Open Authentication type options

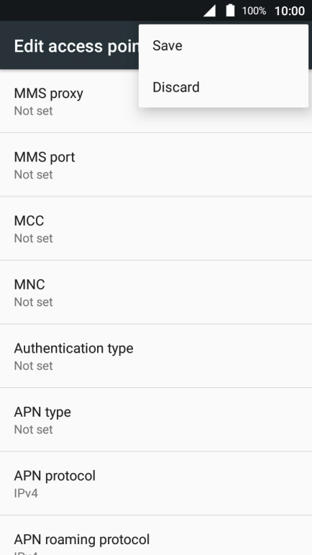(156, 356)
